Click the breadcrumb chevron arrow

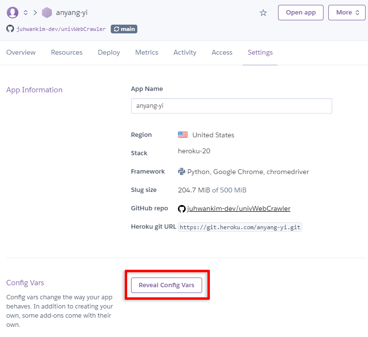(35, 13)
